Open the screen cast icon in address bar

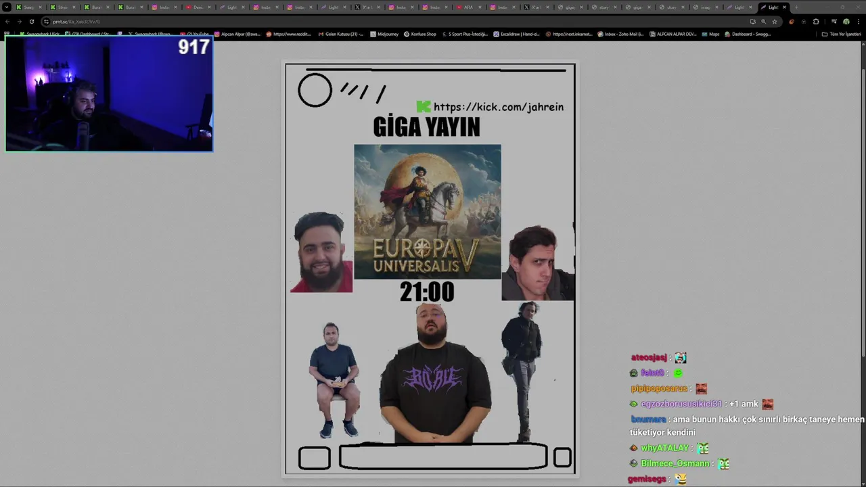(x=752, y=22)
